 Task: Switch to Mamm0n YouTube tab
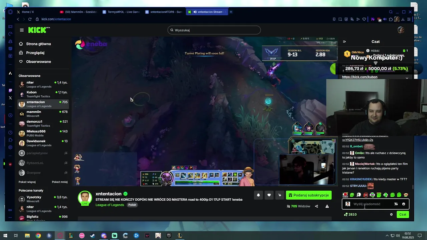tap(78, 12)
